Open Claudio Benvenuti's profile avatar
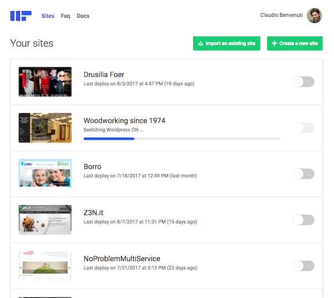Viewport: 334px width, 298px height. click(x=314, y=16)
